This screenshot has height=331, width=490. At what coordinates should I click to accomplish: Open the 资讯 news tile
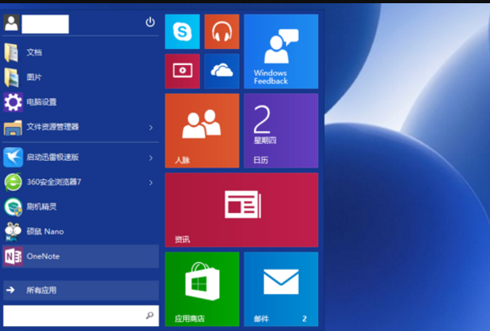click(241, 210)
